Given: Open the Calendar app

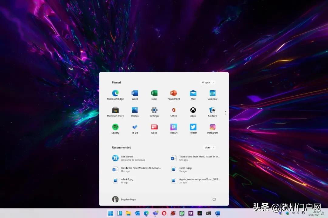Looking at the screenshot, I should [212, 94].
